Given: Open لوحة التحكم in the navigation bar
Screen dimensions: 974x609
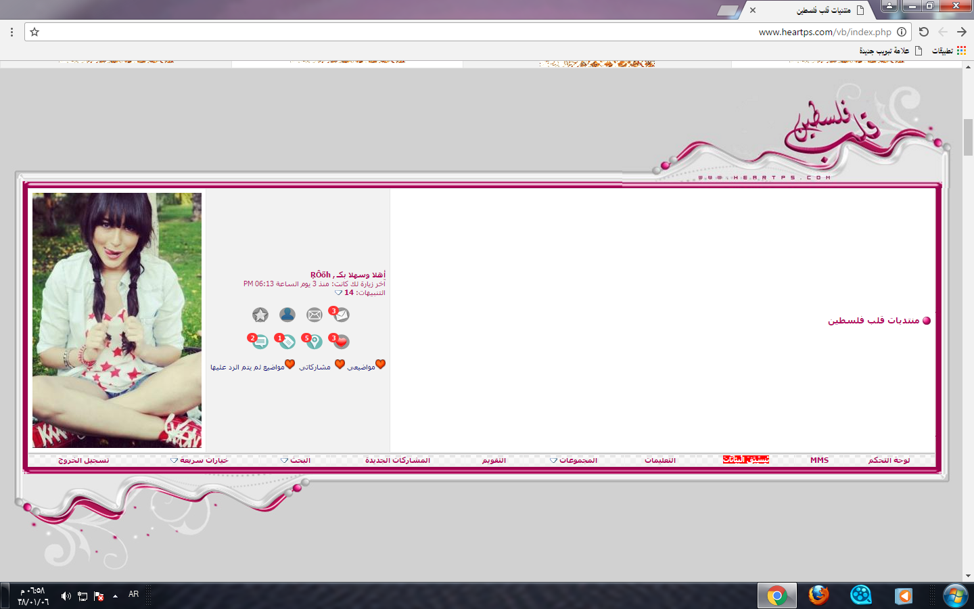Looking at the screenshot, I should [x=889, y=460].
